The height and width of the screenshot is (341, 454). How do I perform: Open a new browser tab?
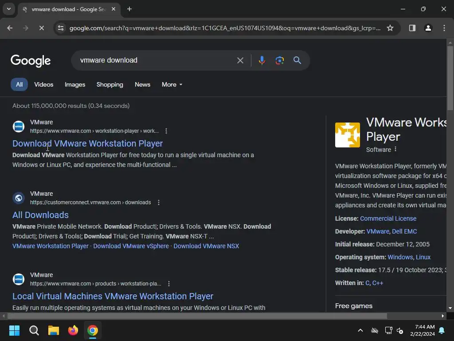click(x=129, y=9)
